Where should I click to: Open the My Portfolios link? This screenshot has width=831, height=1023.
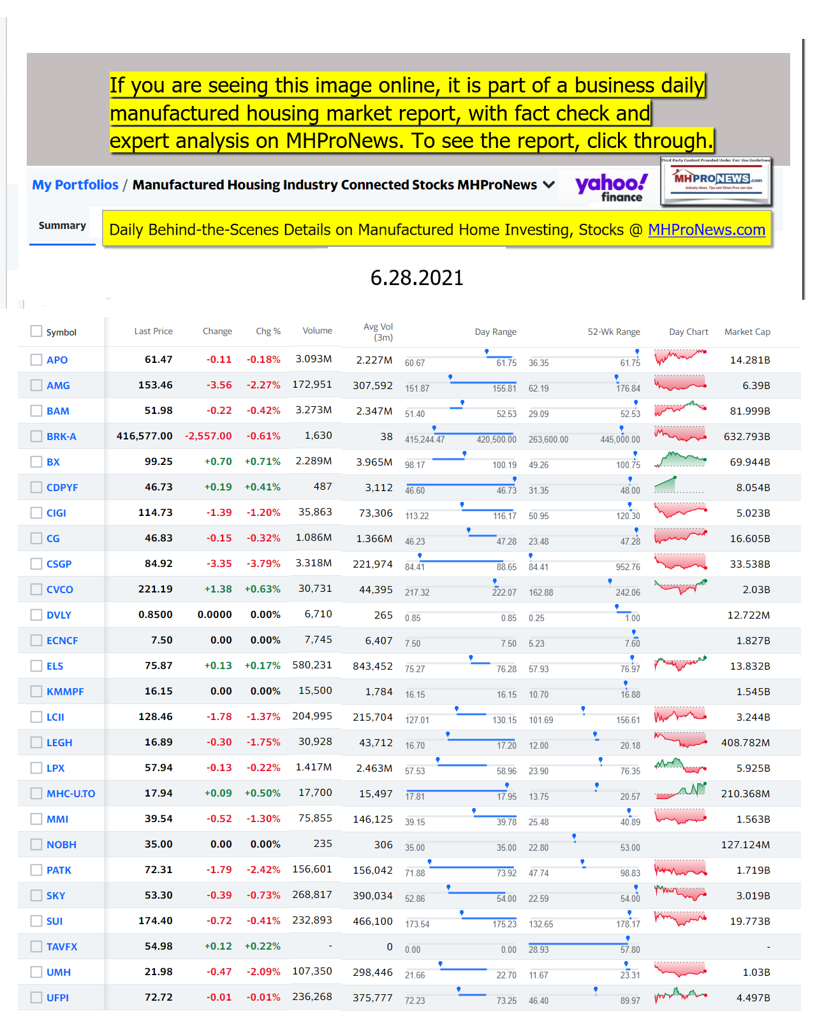pyautogui.click(x=75, y=185)
